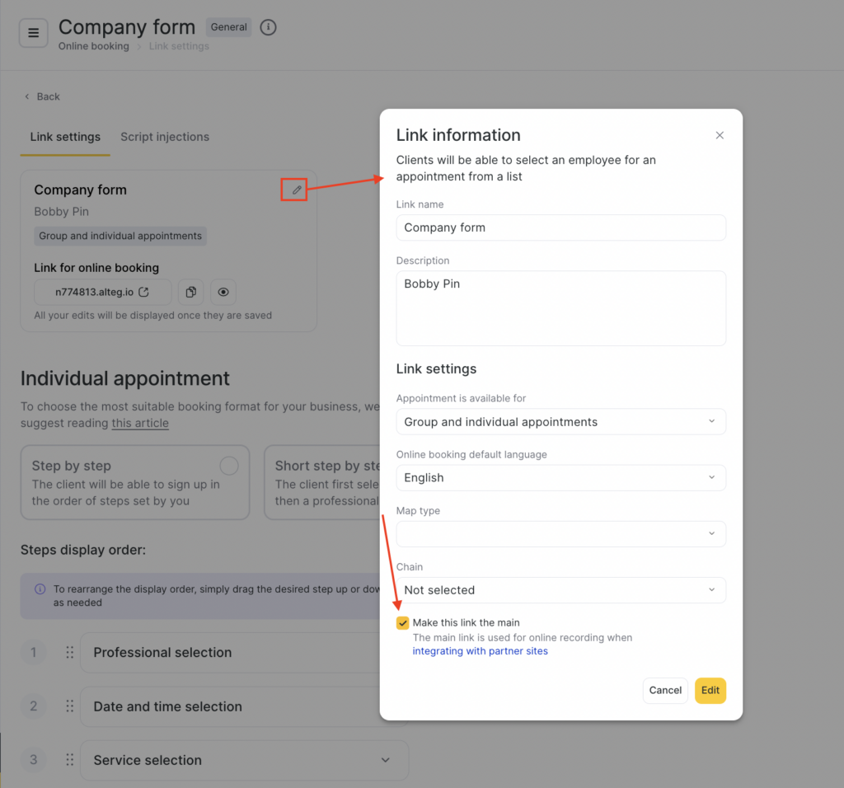Screen dimensions: 844x788
Task: Select the Step by step radio option
Action: click(x=229, y=466)
